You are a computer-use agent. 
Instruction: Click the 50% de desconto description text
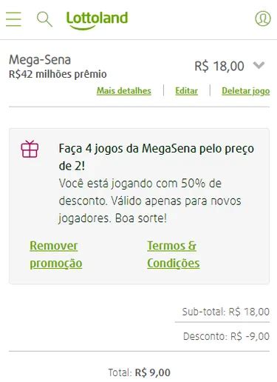[150, 201]
